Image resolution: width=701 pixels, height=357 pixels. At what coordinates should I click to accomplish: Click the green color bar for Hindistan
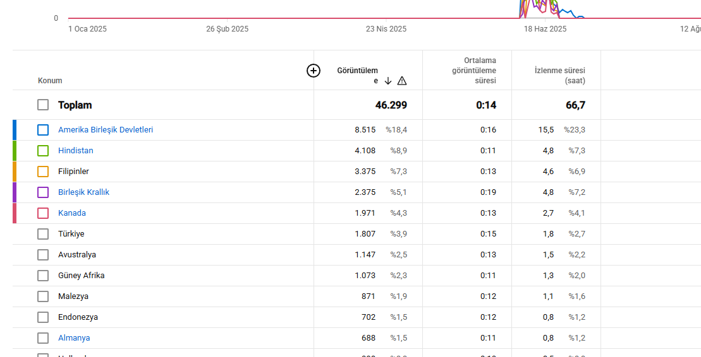click(x=15, y=151)
